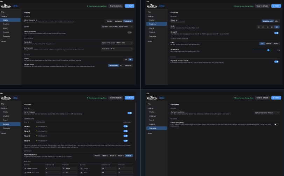Turn off vibration for Player 3
284x176 pixels.
[125, 136]
